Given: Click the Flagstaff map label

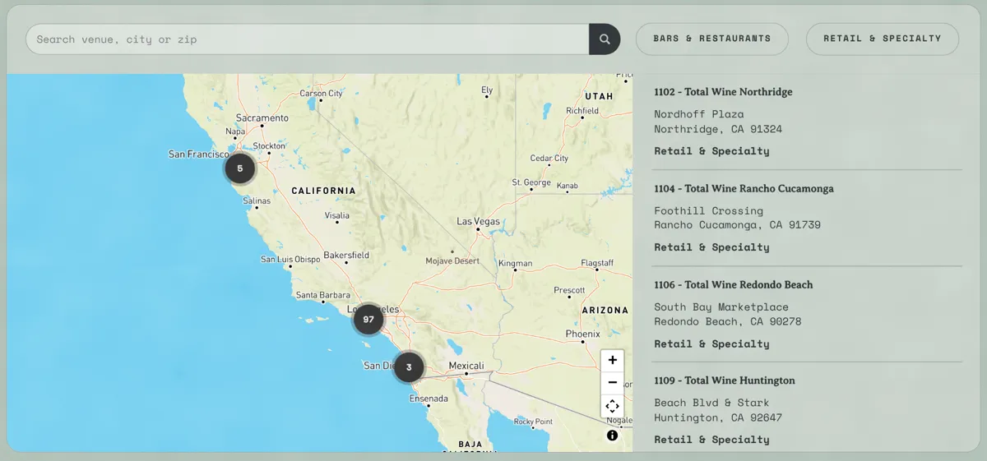Looking at the screenshot, I should 597,263.
